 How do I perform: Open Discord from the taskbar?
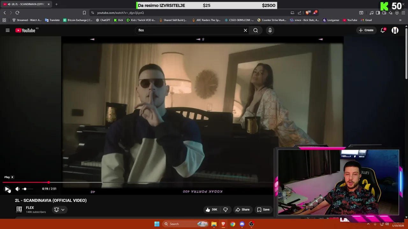coord(242,224)
